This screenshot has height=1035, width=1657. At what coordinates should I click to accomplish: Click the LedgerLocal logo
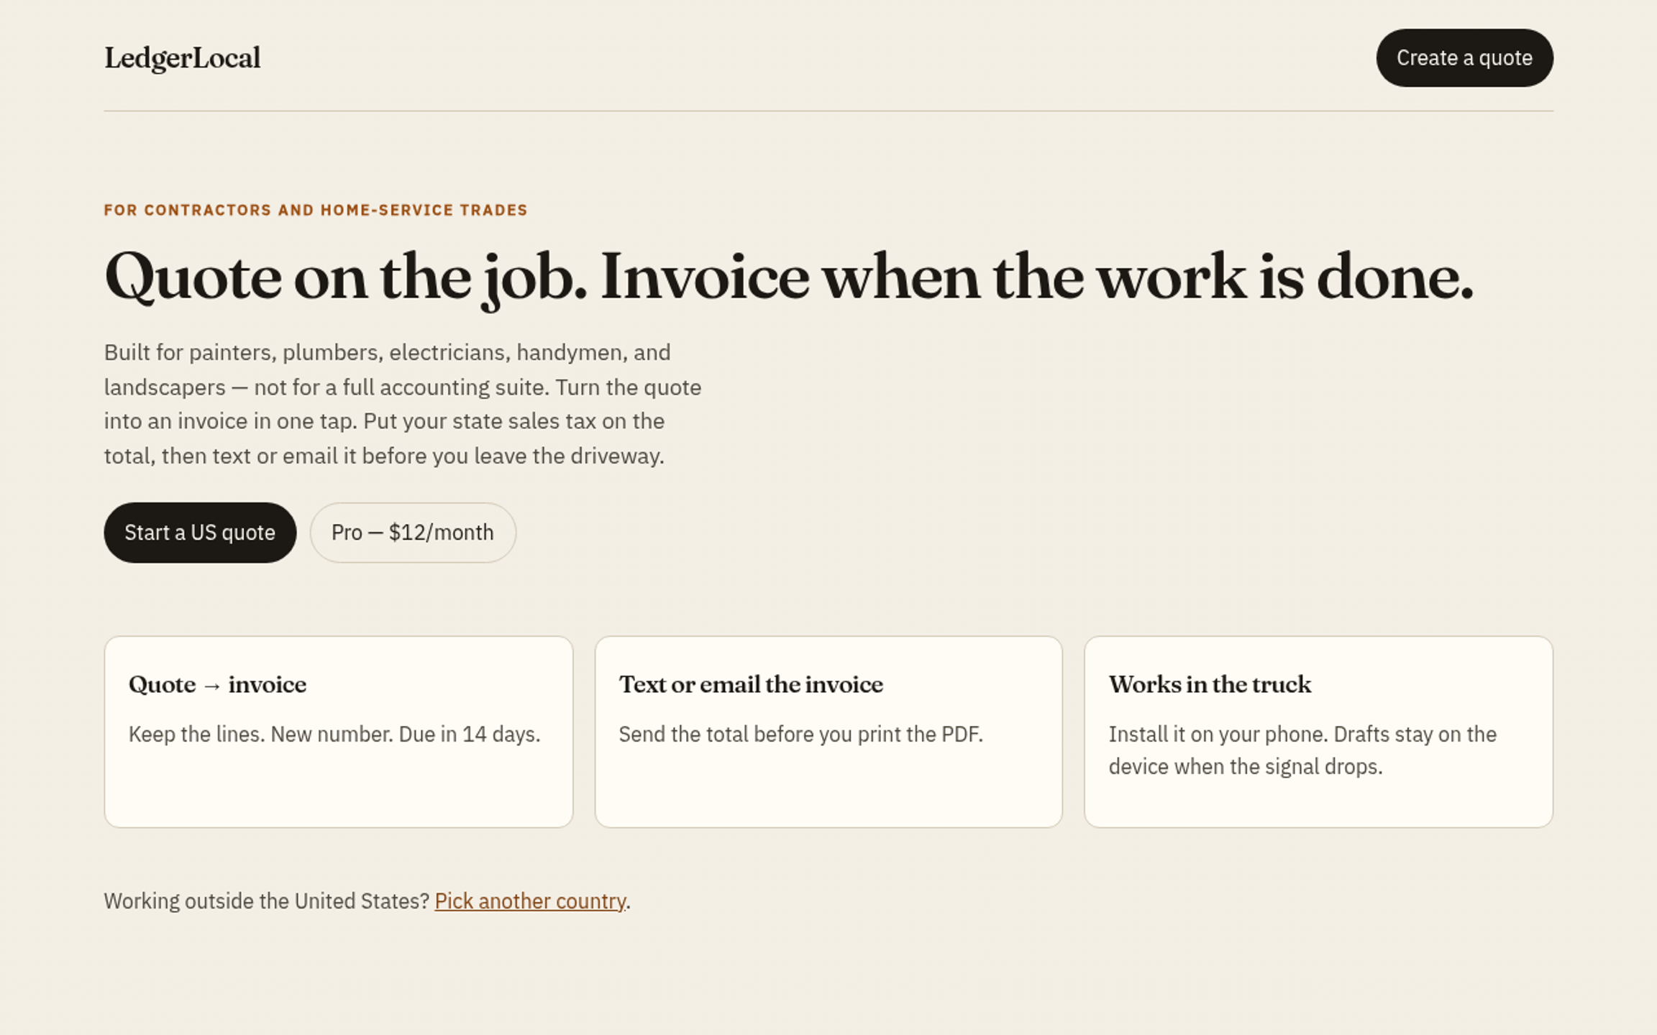tap(182, 58)
